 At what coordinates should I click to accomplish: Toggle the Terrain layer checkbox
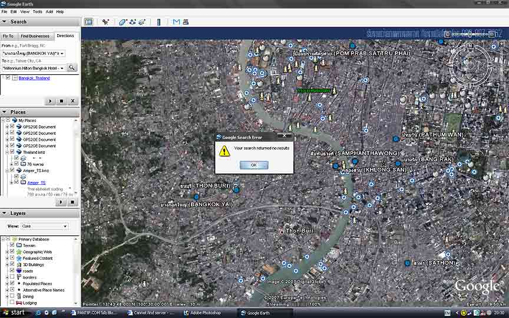12,245
